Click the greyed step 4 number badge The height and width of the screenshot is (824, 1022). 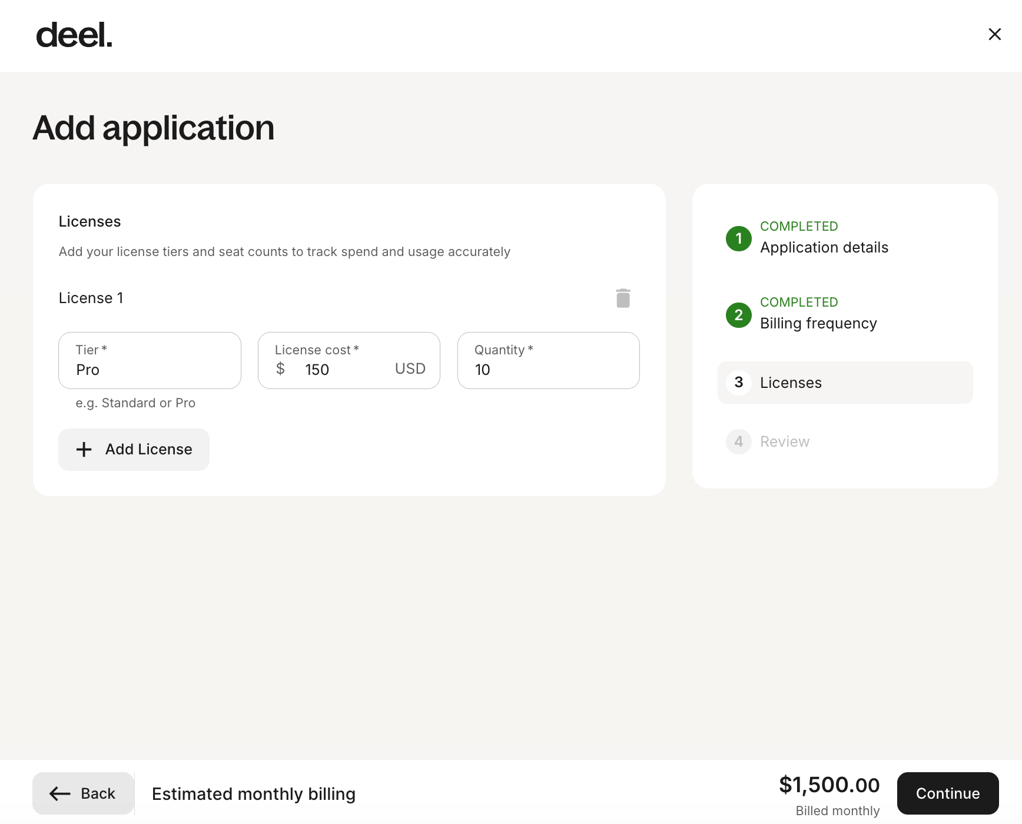[x=738, y=441]
